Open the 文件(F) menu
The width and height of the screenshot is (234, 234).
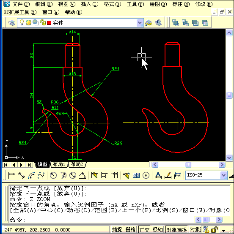pyautogui.click(x=21, y=4)
